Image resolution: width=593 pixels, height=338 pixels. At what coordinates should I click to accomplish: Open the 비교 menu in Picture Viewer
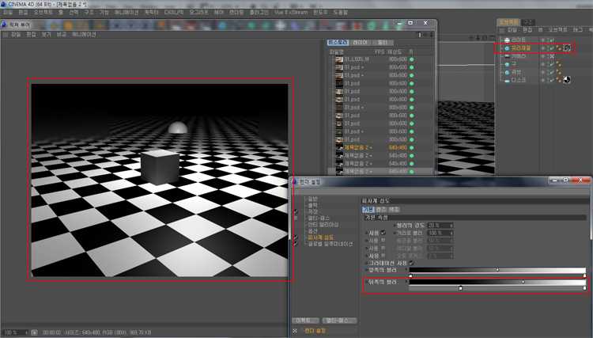pos(61,35)
